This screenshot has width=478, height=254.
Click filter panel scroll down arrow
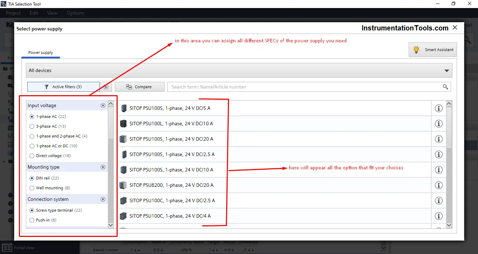click(x=111, y=225)
